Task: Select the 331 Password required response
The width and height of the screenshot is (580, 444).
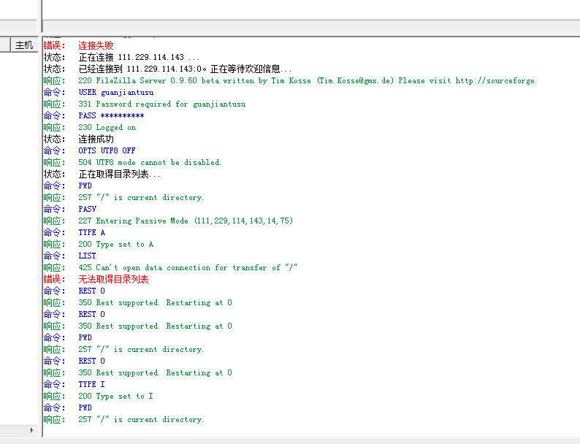Action: [144, 104]
